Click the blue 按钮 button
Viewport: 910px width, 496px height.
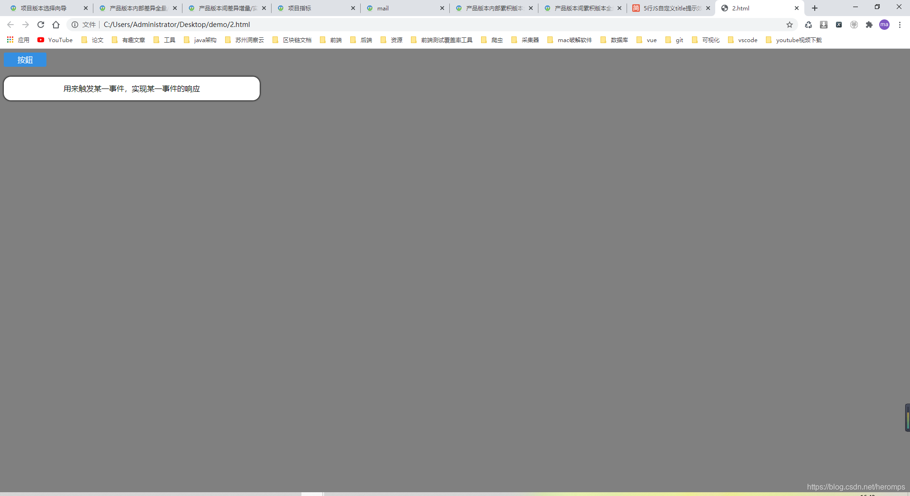(25, 60)
